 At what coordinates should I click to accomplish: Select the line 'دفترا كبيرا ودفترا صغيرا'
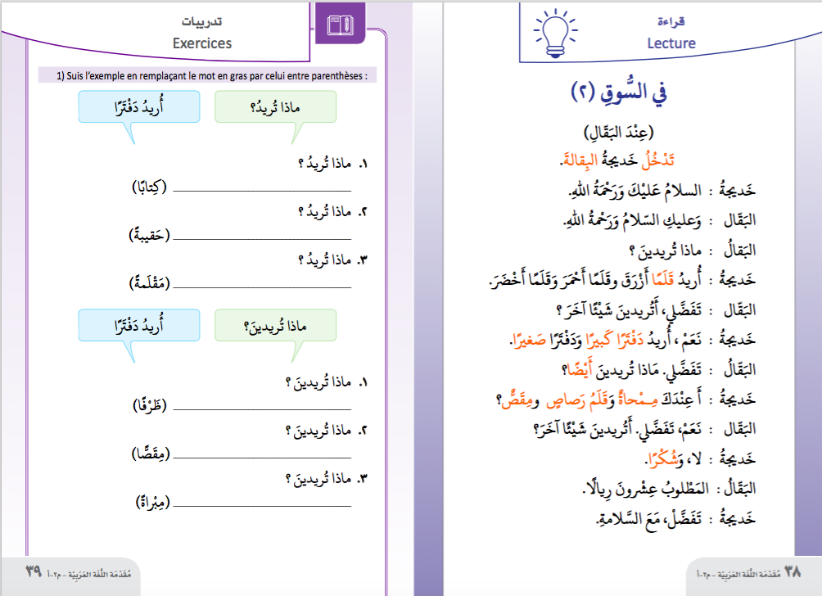pyautogui.click(x=606, y=340)
